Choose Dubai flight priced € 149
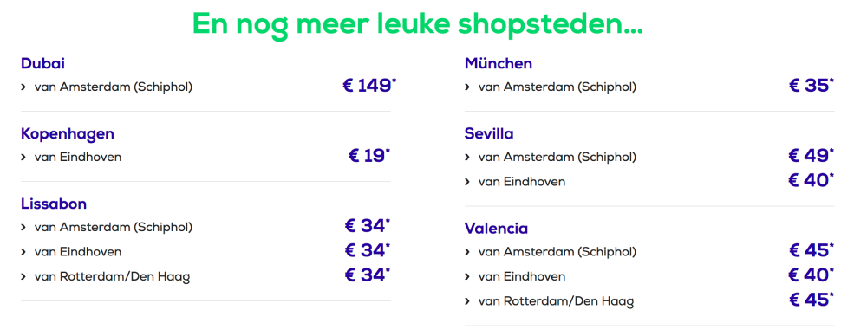Screen dimensions: 867x336 370,87
